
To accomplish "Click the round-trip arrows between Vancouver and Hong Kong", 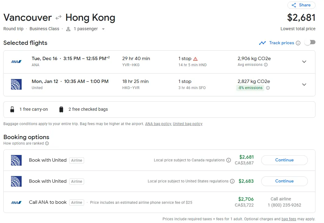I will pos(59,17).
